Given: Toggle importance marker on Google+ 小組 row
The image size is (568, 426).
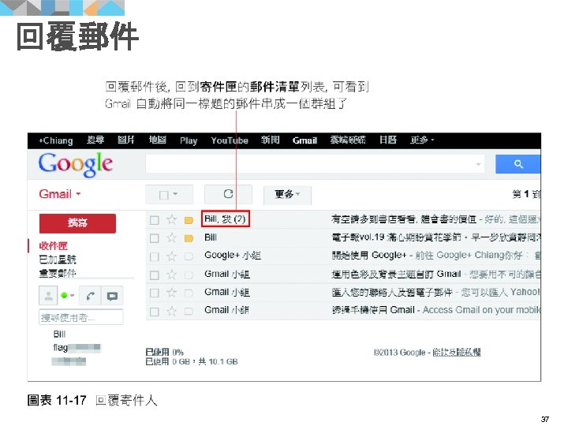Looking at the screenshot, I should (189, 256).
